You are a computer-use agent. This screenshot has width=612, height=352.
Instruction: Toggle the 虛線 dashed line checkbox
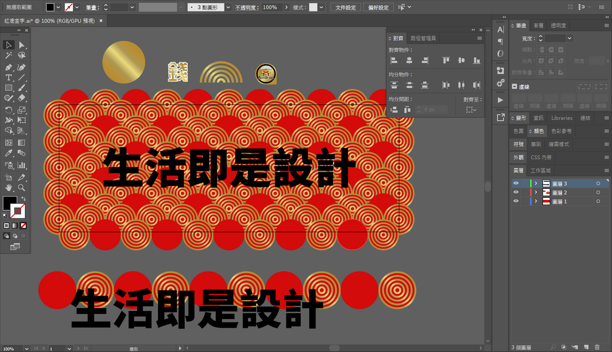pos(514,87)
